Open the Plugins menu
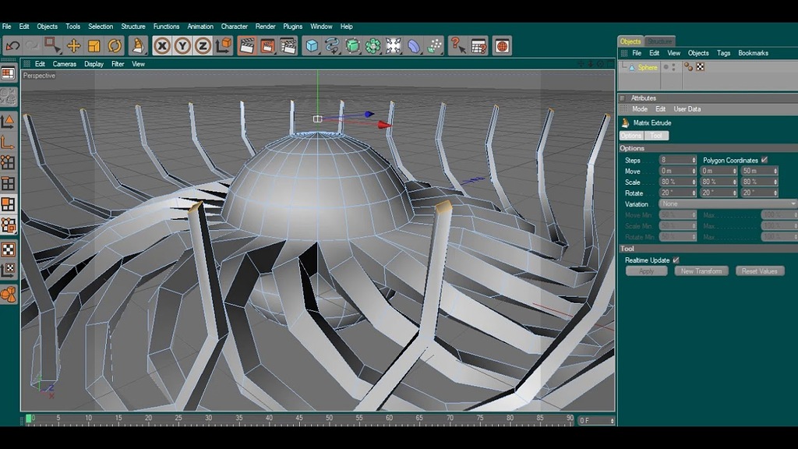This screenshot has width=798, height=449. pyautogui.click(x=293, y=27)
